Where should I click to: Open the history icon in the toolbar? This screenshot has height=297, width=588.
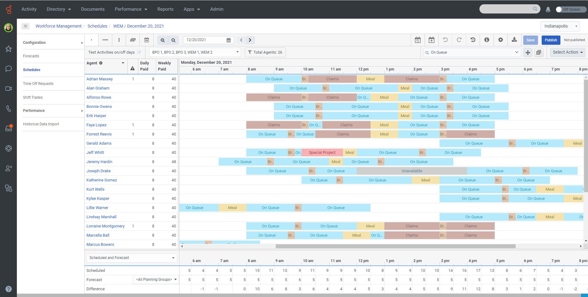click(473, 40)
